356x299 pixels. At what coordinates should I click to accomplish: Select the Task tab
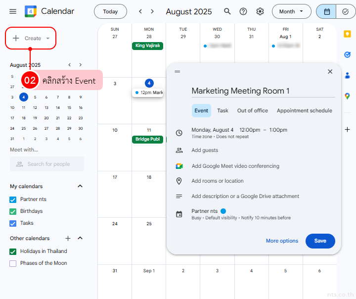(x=222, y=110)
